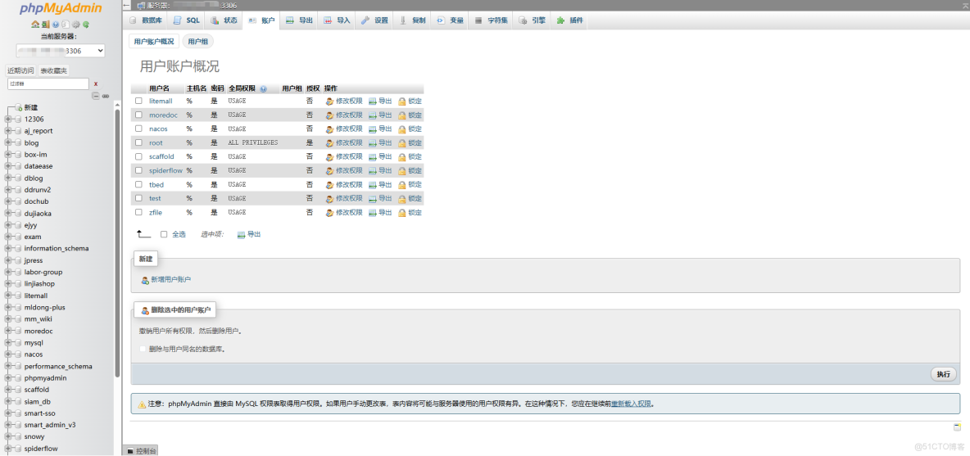Tick the checkbox for user zfile
The height and width of the screenshot is (456, 970).
click(138, 212)
